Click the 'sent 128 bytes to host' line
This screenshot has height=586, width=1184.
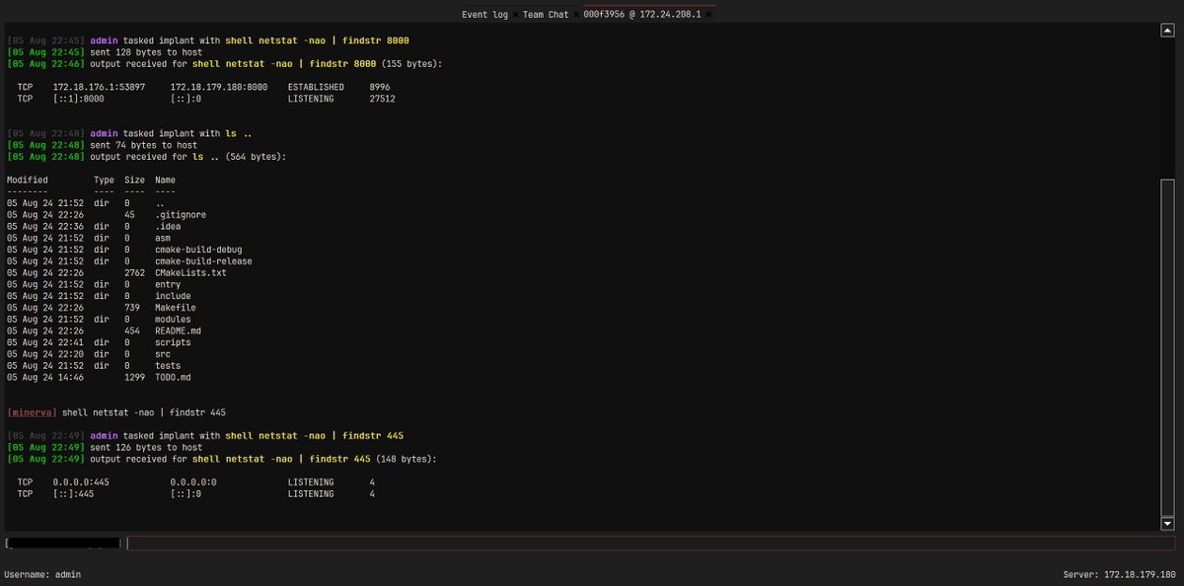tap(144, 52)
